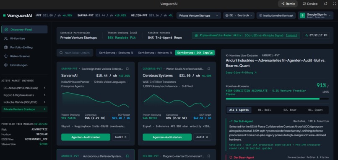The height and width of the screenshot is (160, 338).
Task: Click the green G avatar icon
Action: (302, 15)
